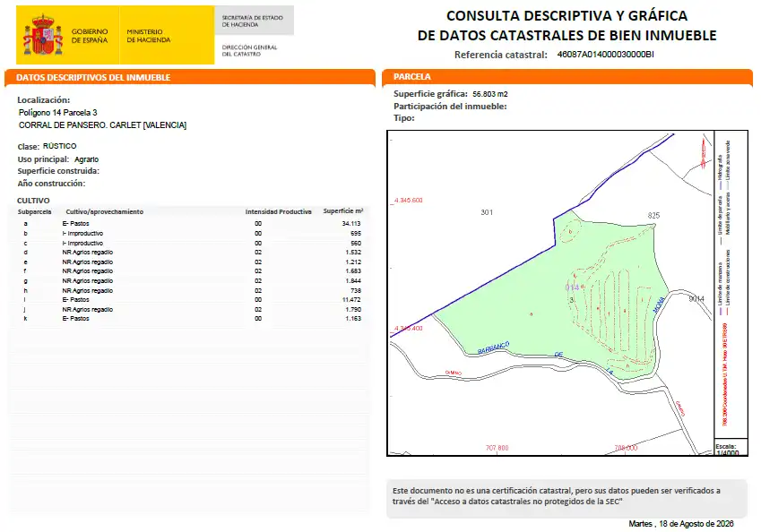Click surface value 1.532 in row d
The height and width of the screenshot is (532, 761).
pyautogui.click(x=353, y=253)
